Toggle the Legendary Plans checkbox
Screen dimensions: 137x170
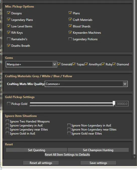pyautogui.click(x=9, y=20)
